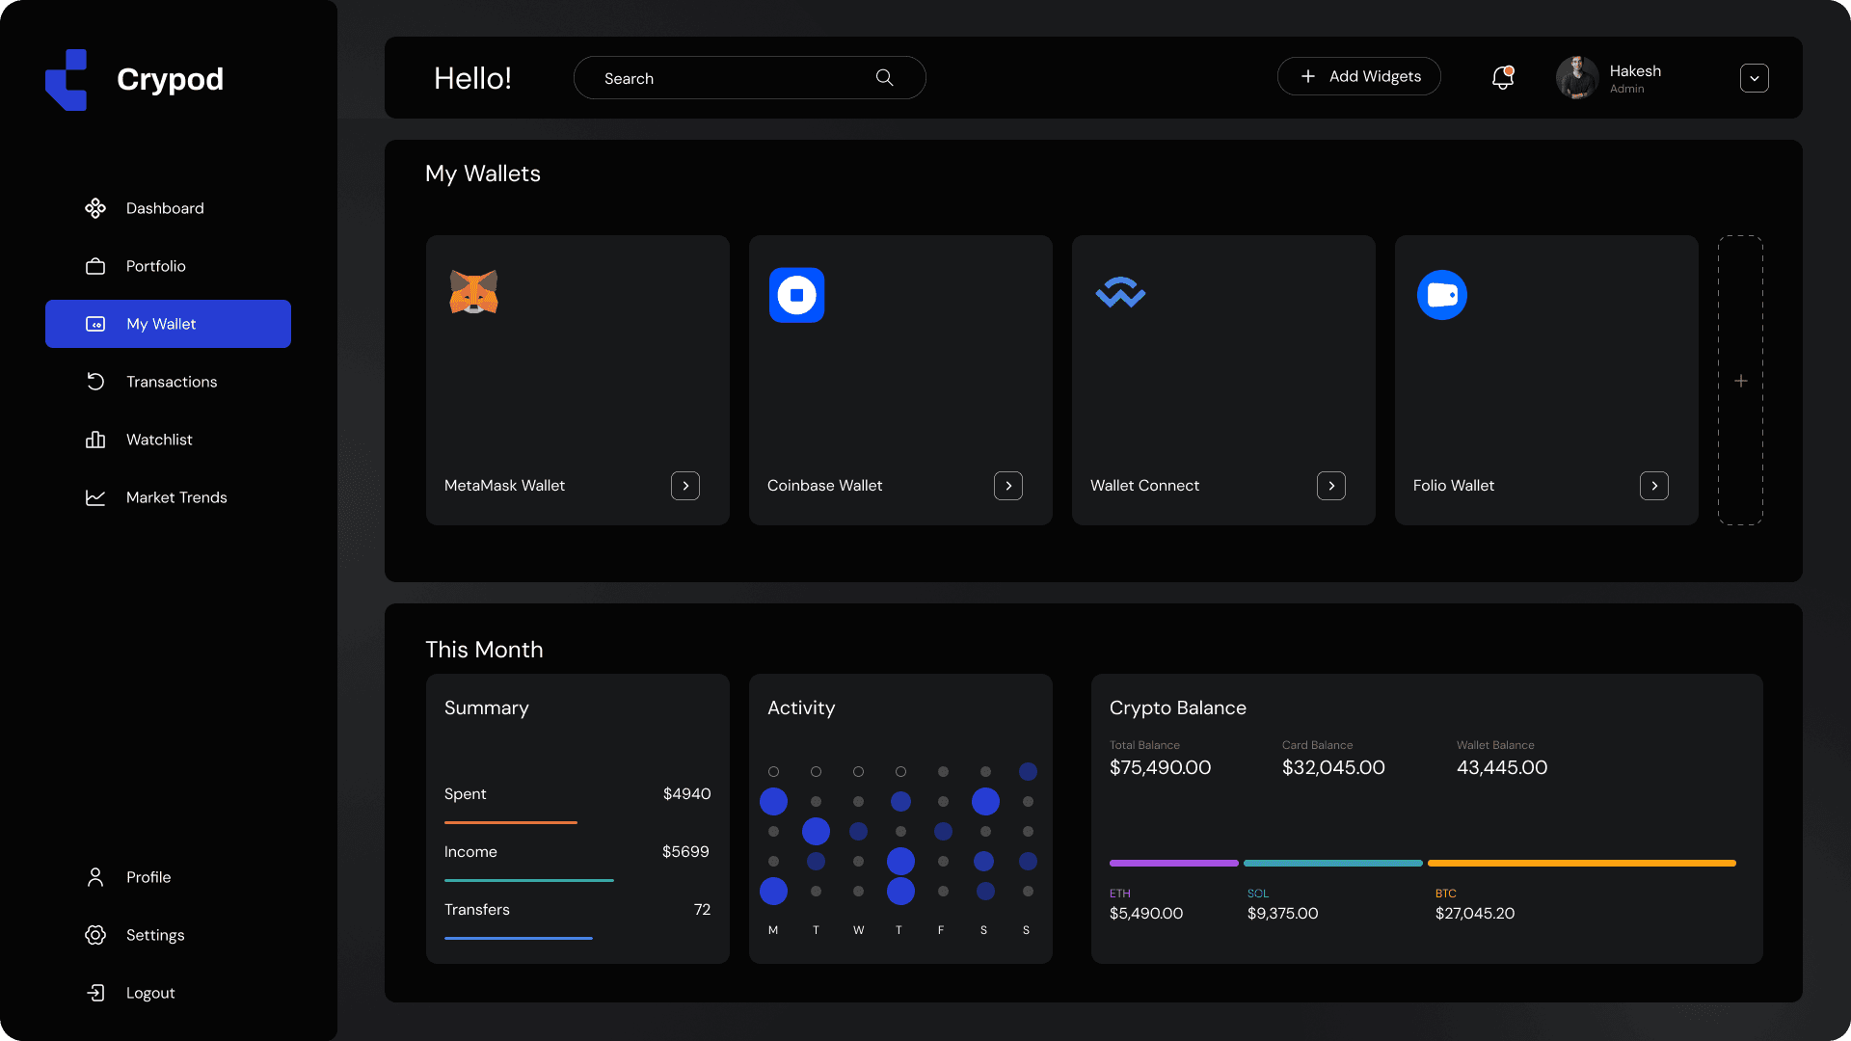Click the search magnifier icon
This screenshot has height=1041, width=1851.
pos(884,78)
